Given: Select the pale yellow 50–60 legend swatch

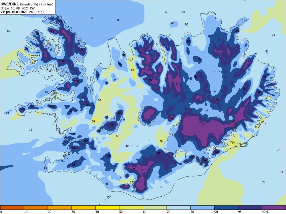Looking at the screenshot, I should point(131,208).
